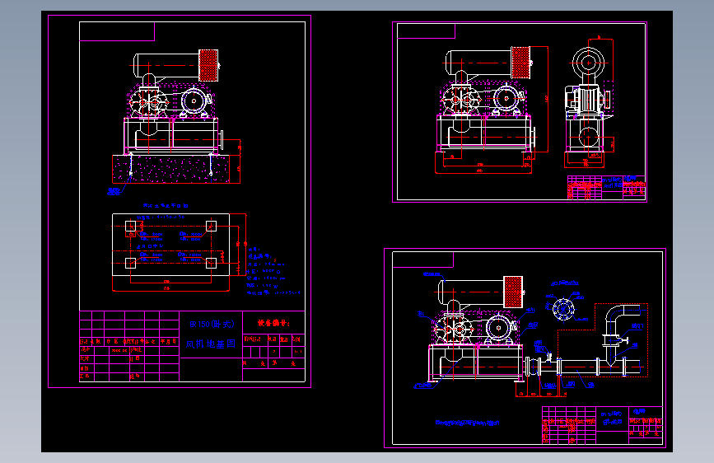Click the 年月日 header cell in the revision table
The width and height of the screenshot is (714, 463).
168,341
